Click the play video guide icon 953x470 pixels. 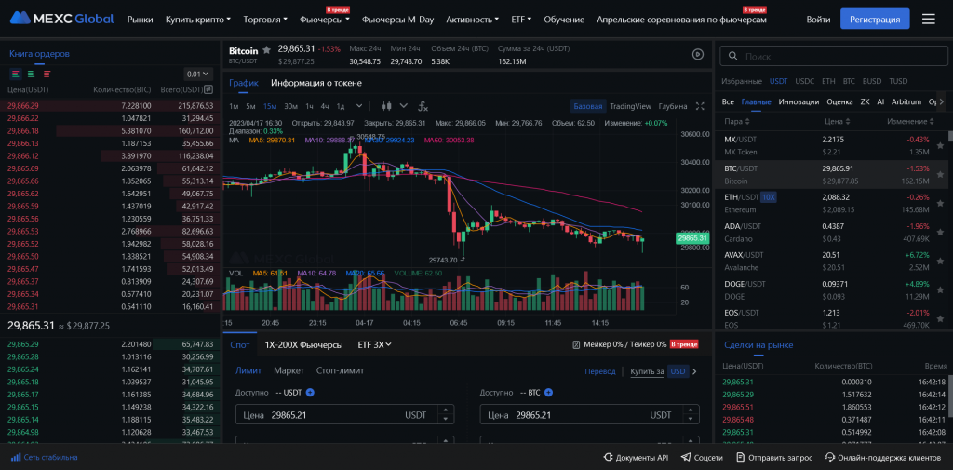click(698, 55)
